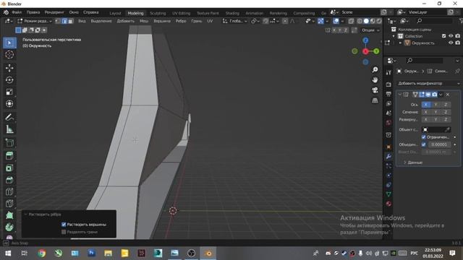The image size is (463, 260).
Task: Open the Файл menu
Action: coord(17,12)
